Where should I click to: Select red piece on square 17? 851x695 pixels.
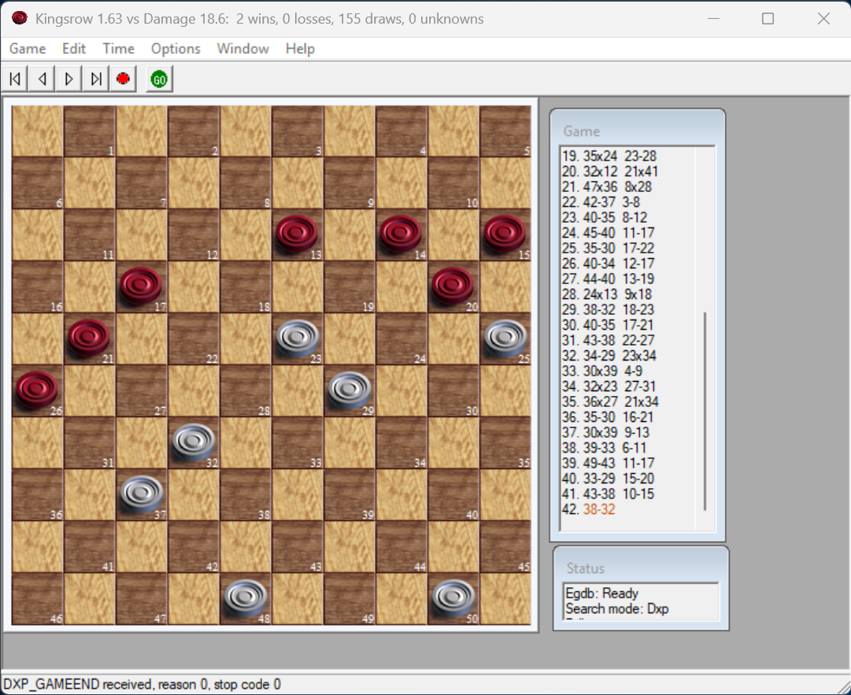(141, 286)
